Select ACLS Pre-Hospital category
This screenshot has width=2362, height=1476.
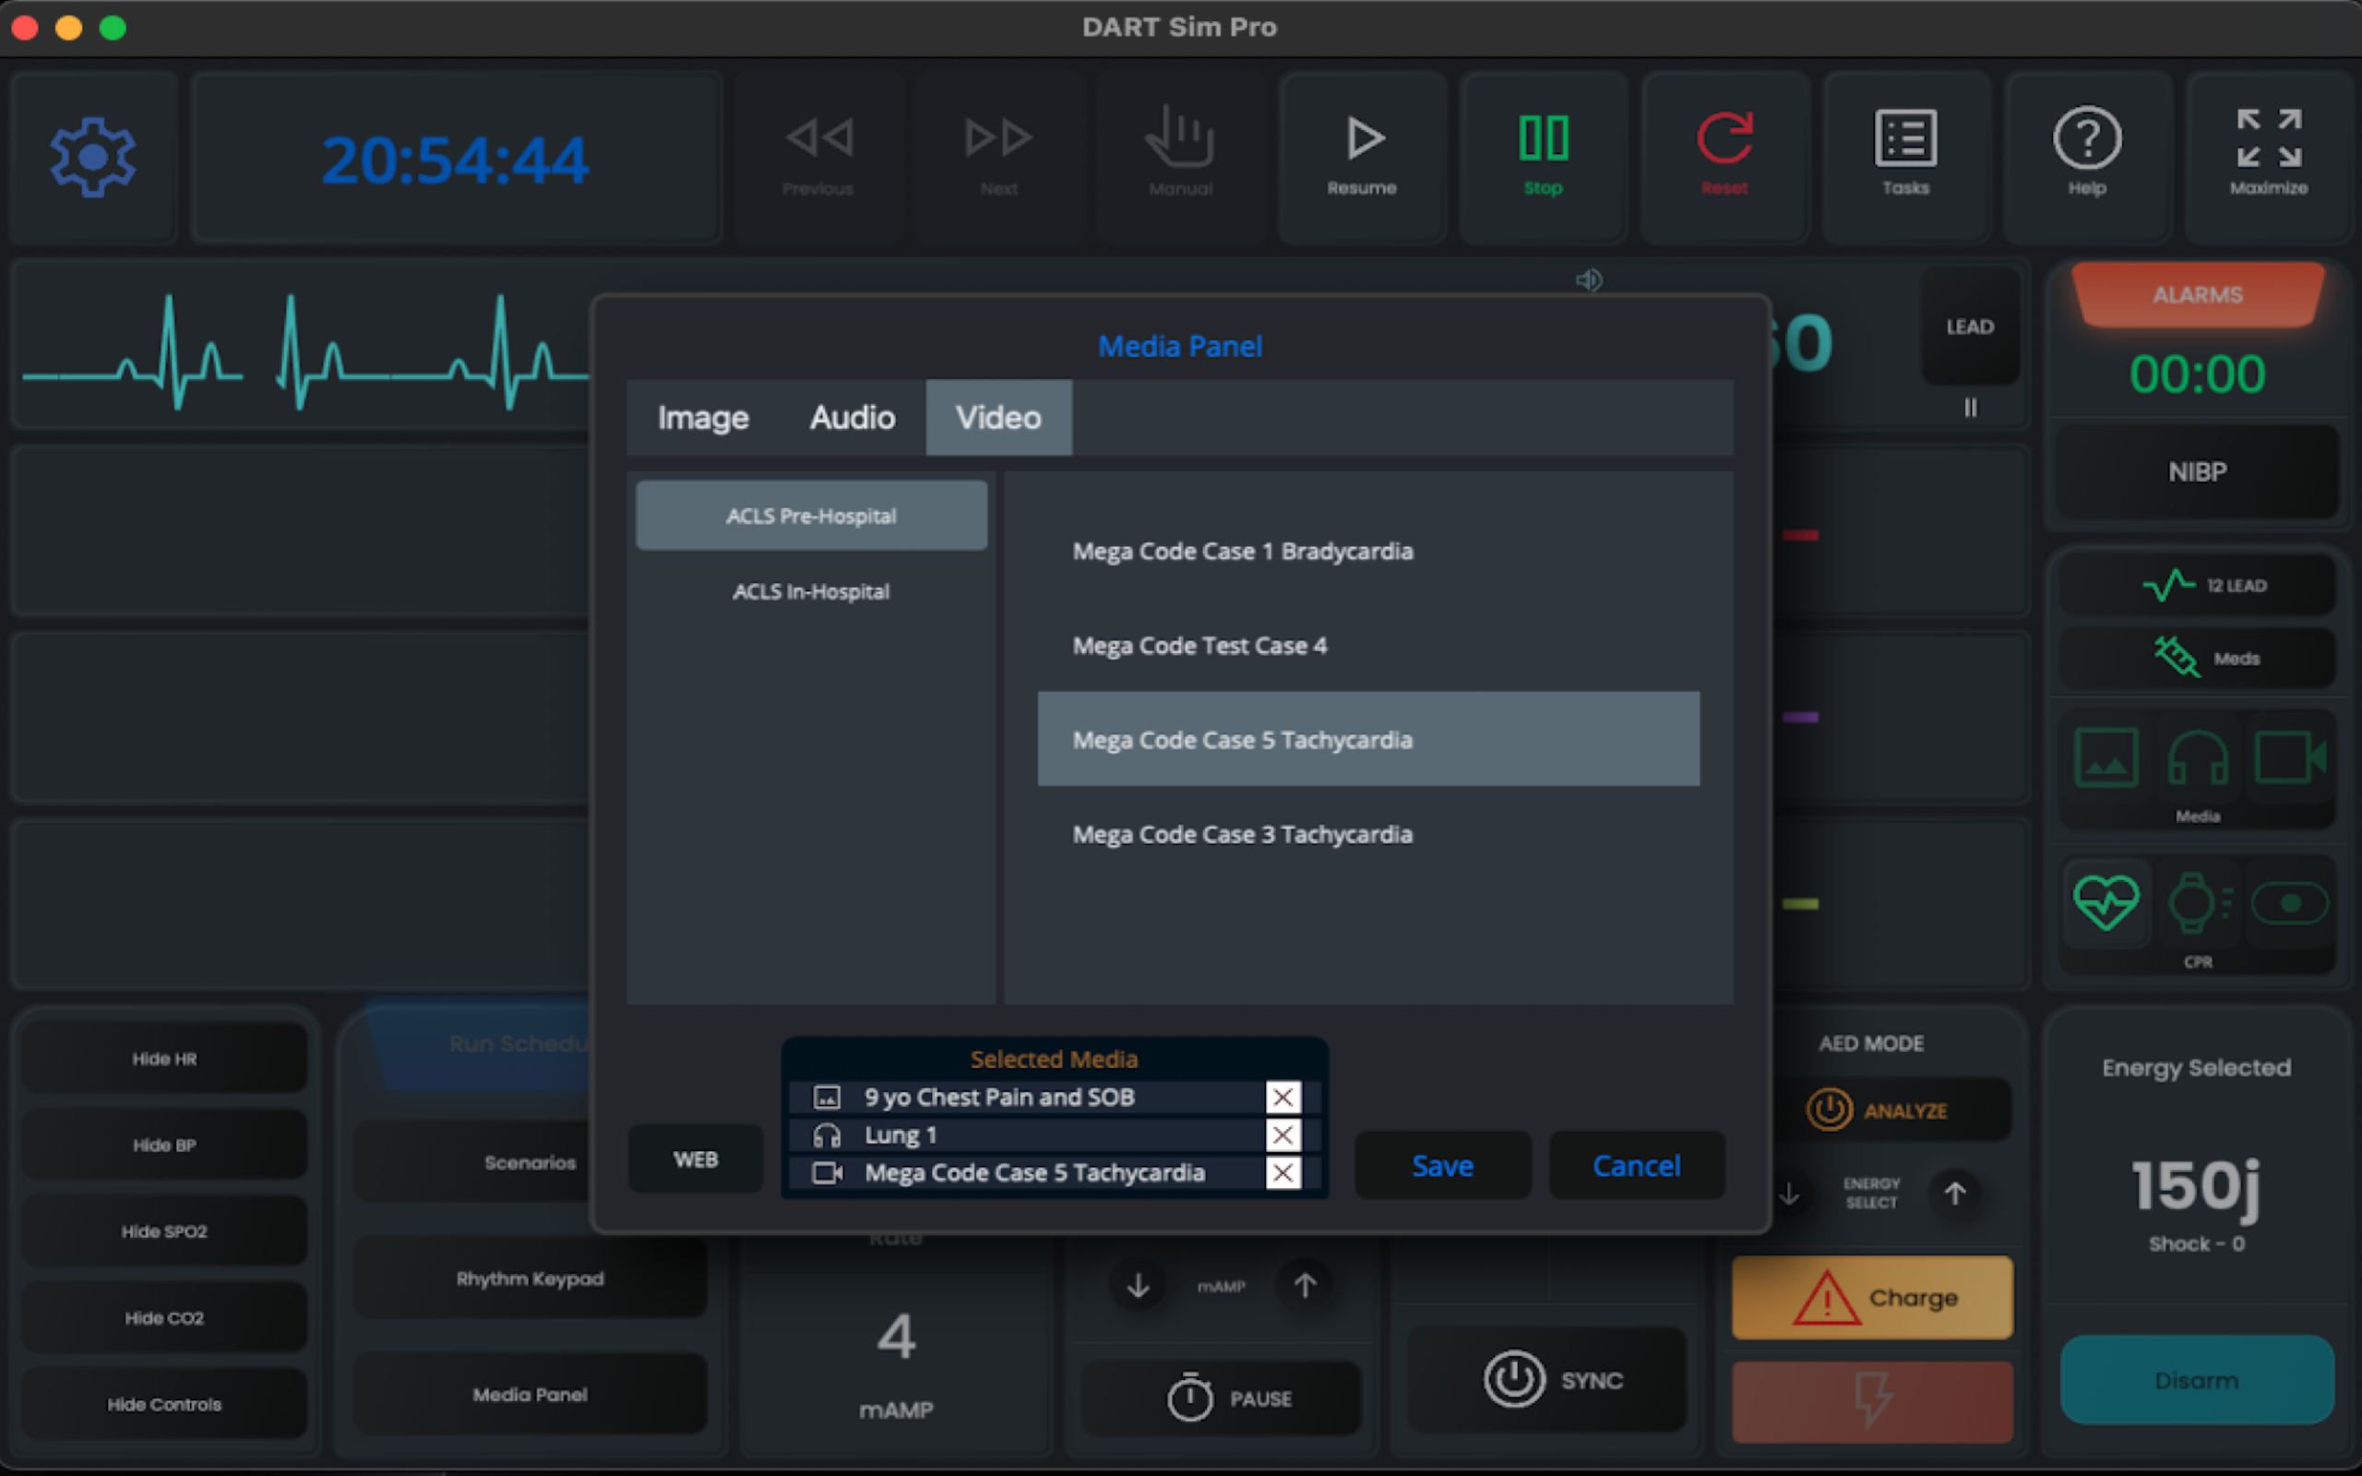pos(811,516)
